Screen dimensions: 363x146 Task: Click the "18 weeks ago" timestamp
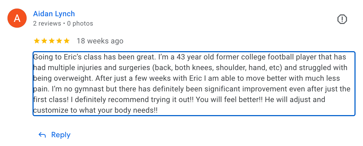[x=100, y=41]
